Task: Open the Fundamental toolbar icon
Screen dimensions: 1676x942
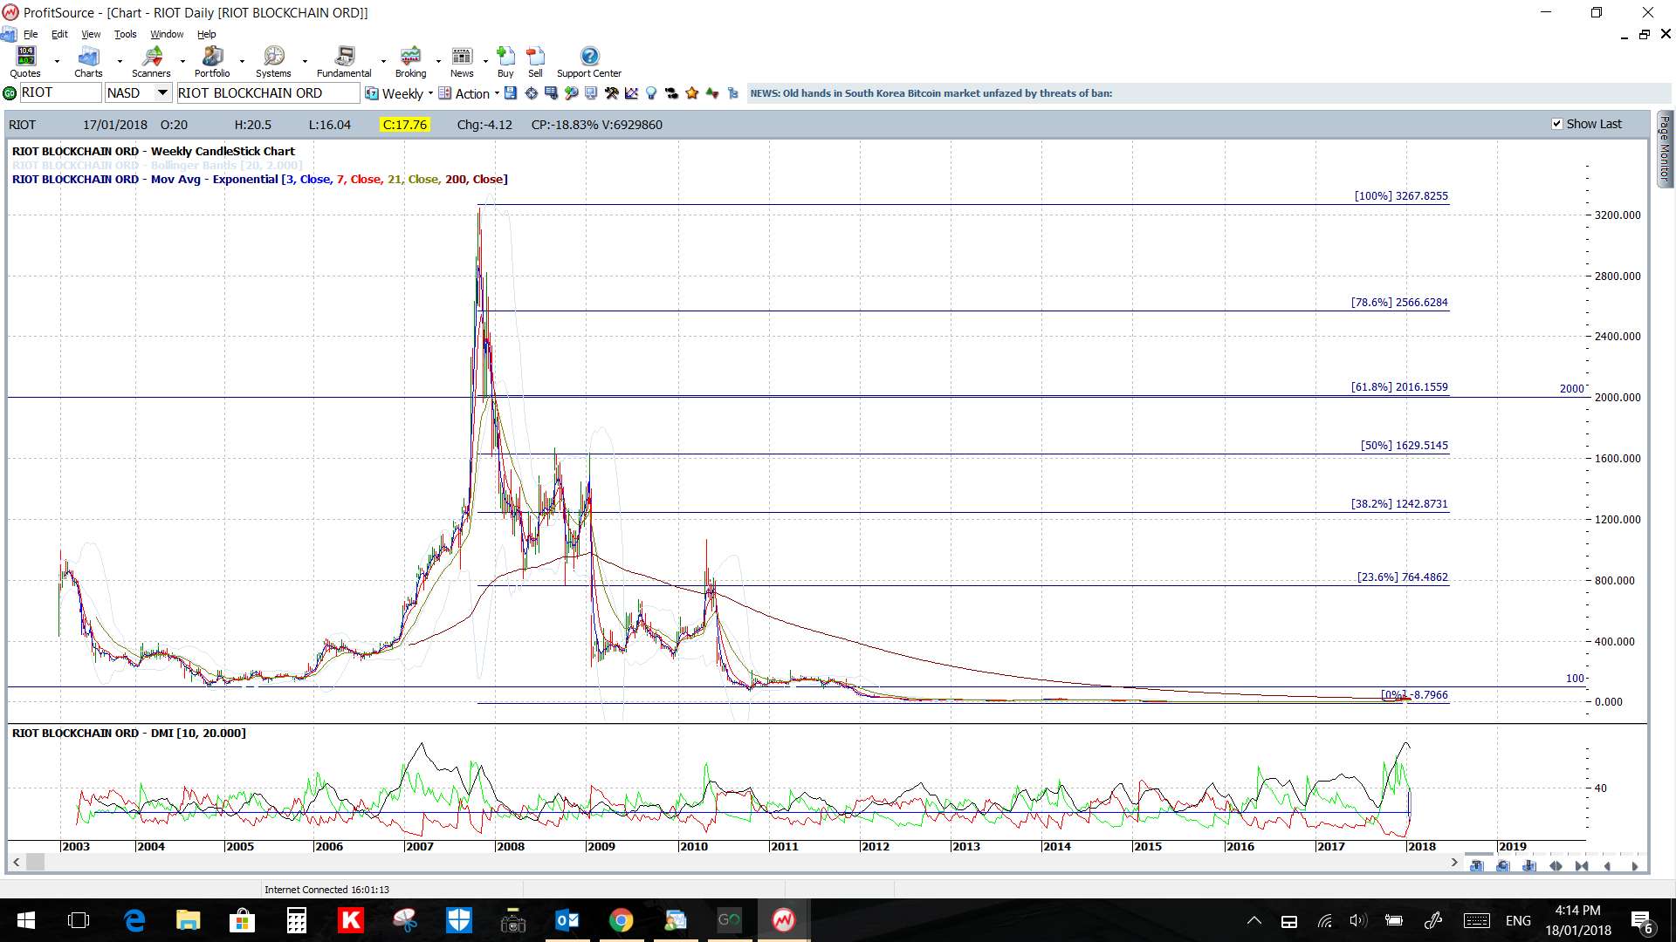Action: [344, 62]
